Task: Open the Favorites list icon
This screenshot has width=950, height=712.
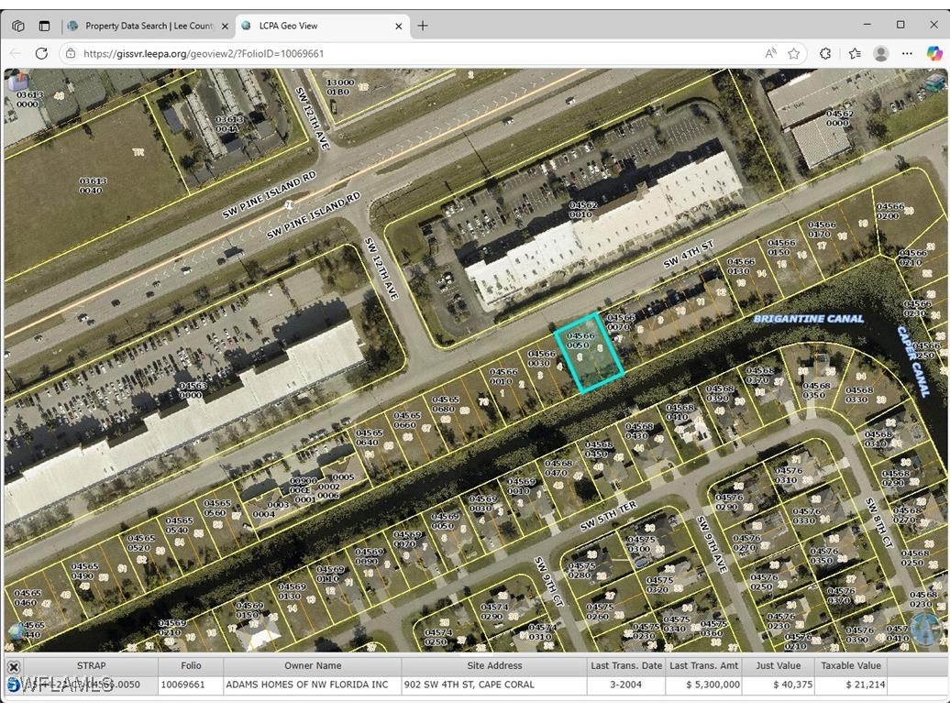Action: coord(853,53)
